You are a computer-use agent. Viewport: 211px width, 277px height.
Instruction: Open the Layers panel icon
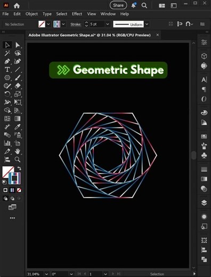(204, 202)
